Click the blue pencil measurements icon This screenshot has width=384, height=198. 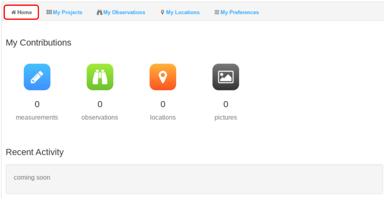[x=37, y=77]
